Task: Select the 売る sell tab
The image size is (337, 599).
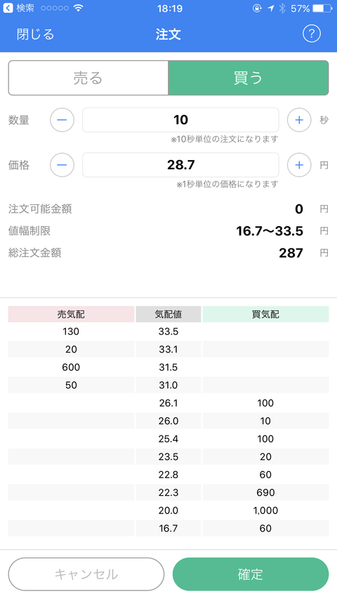Action: click(88, 78)
